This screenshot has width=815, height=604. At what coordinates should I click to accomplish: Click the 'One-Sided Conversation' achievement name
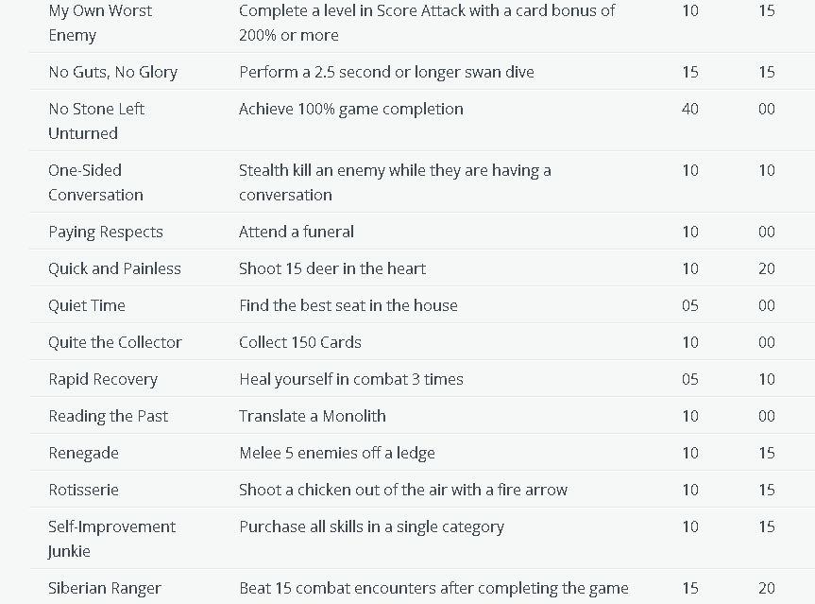[x=95, y=182]
